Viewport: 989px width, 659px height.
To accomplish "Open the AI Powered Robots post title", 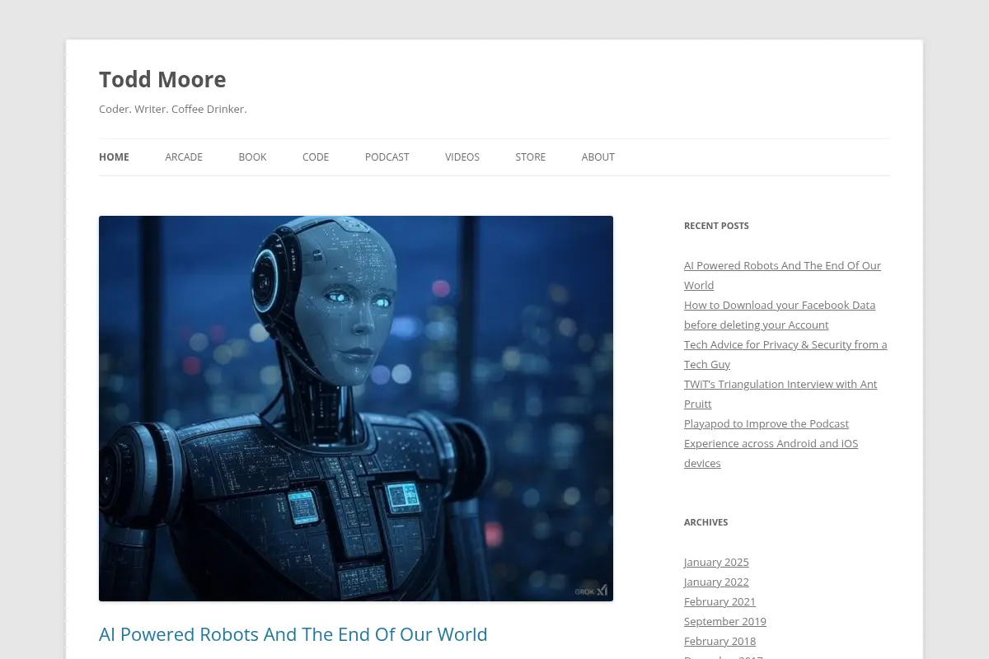I will (x=293, y=634).
